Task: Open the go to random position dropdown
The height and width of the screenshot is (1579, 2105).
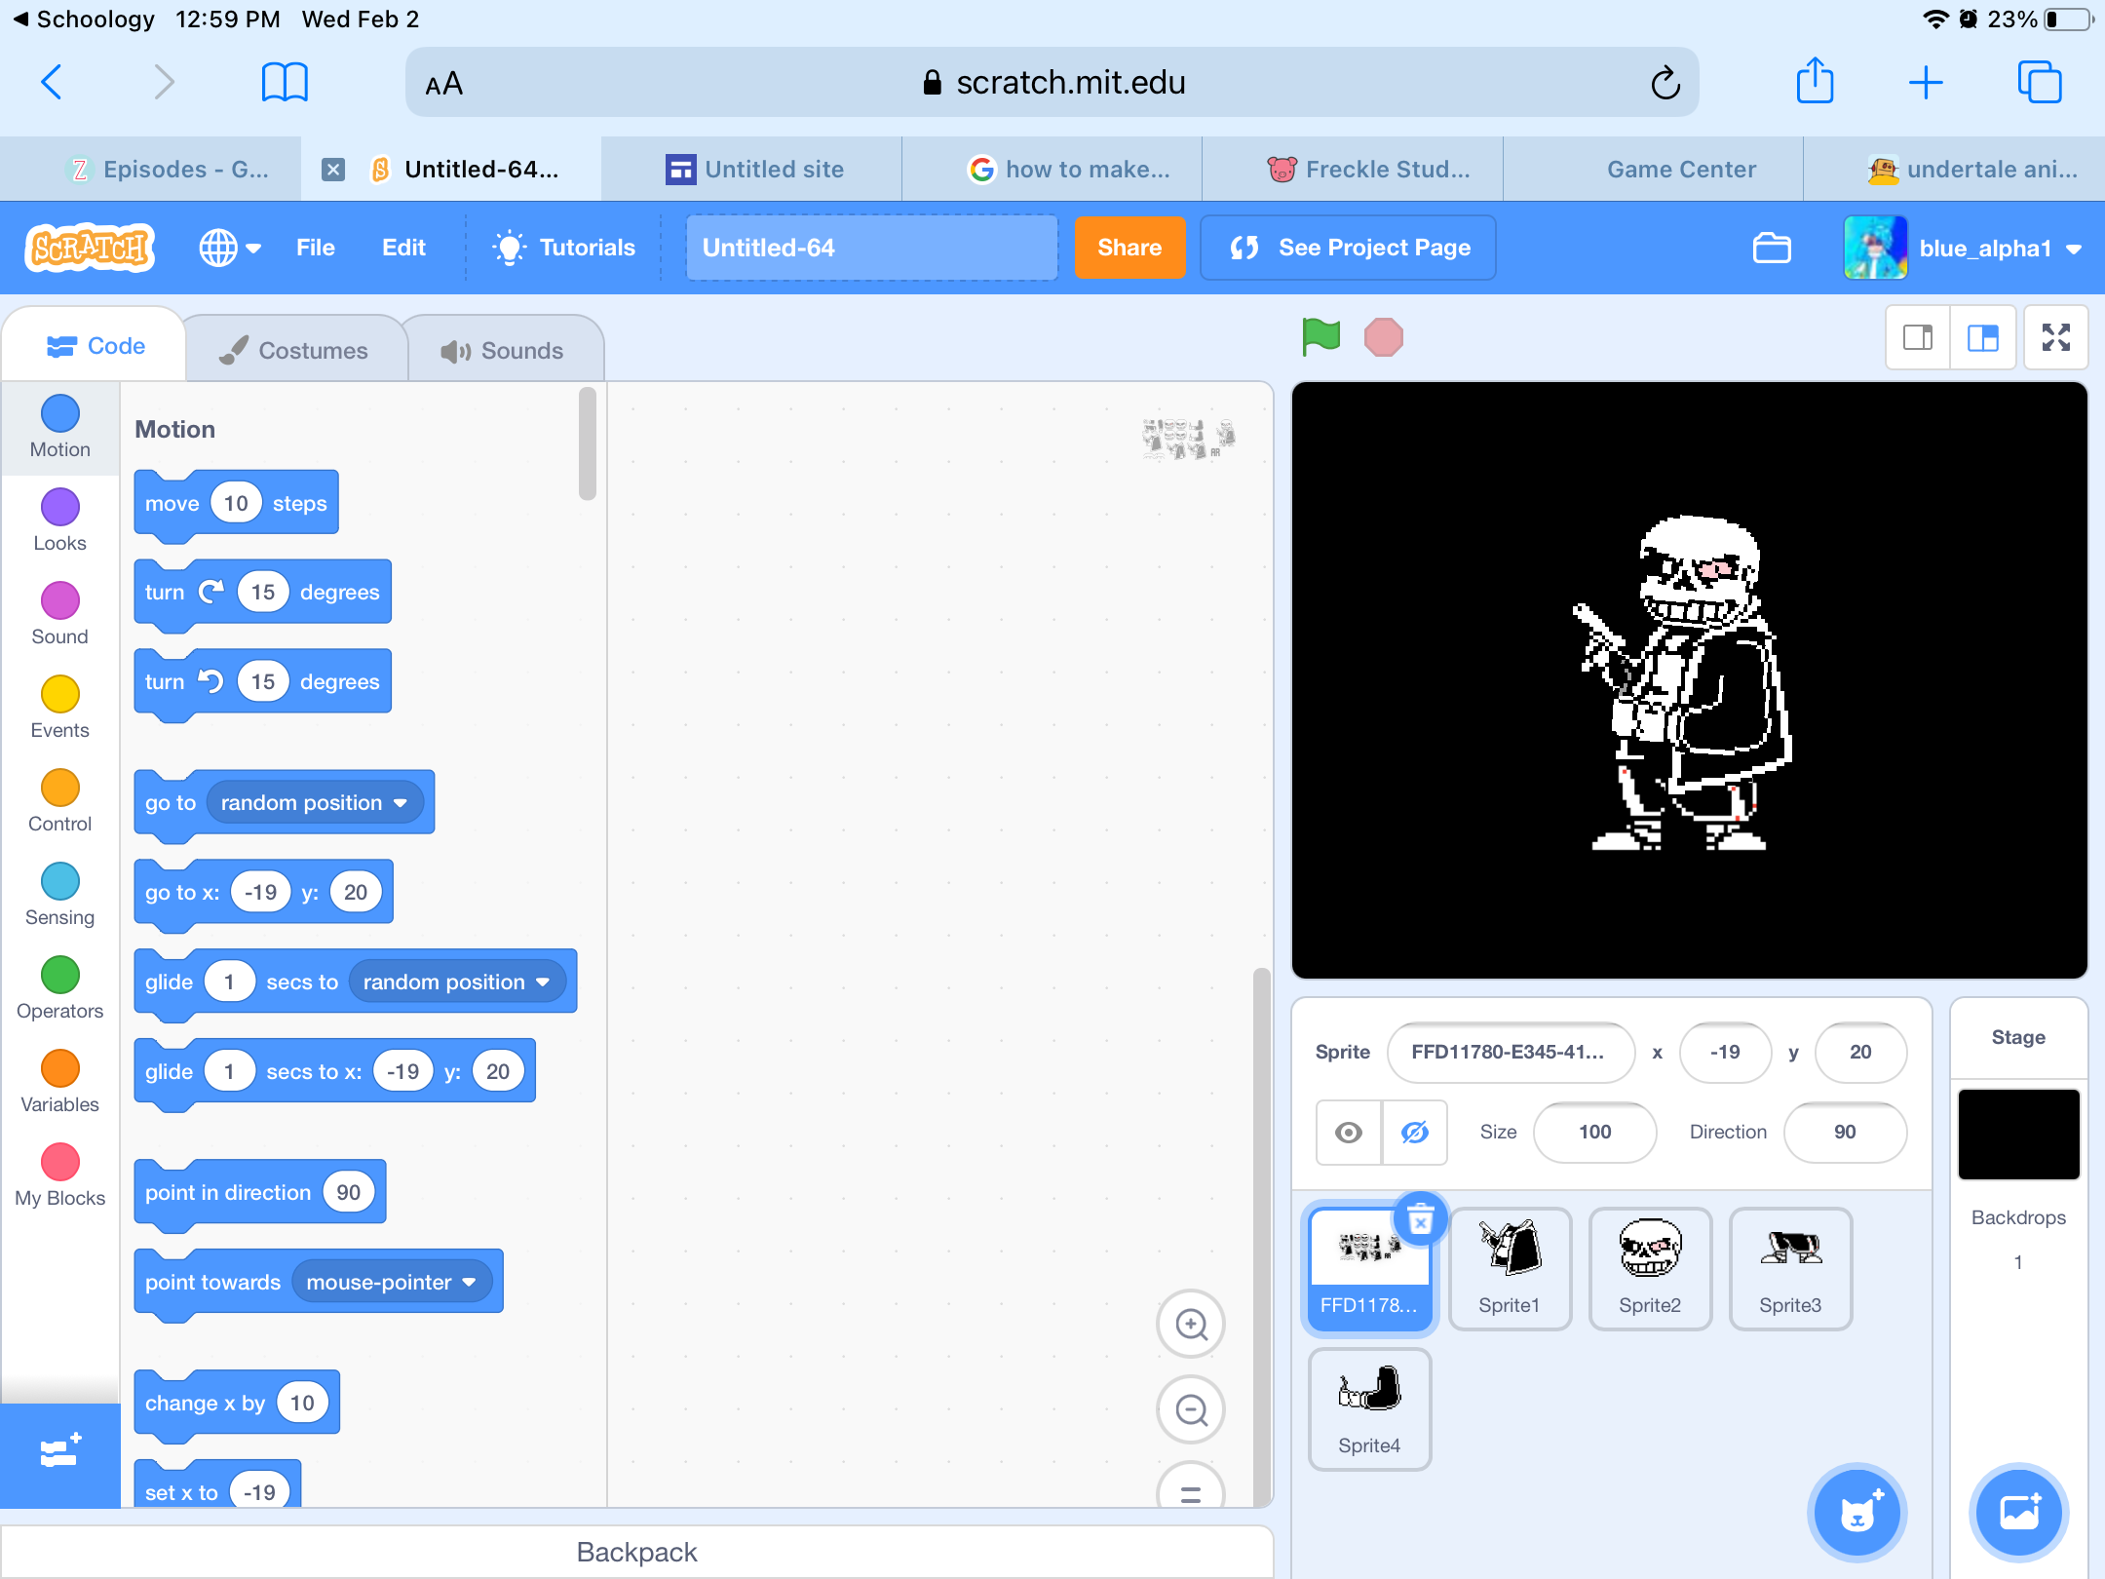Action: click(x=401, y=802)
